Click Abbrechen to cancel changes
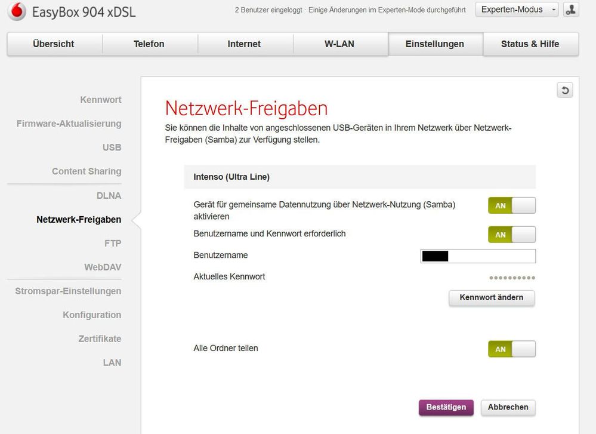 click(508, 407)
